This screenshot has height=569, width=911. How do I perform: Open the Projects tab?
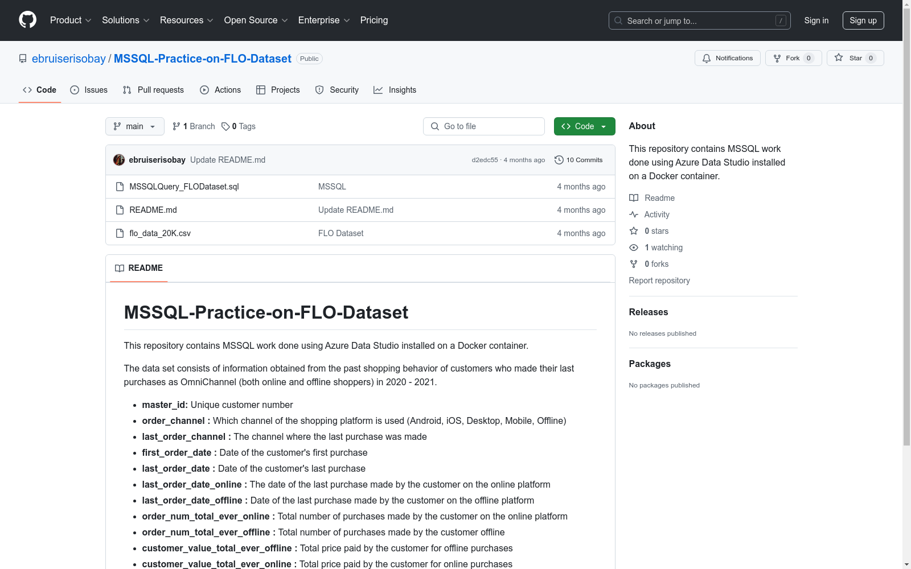pyautogui.click(x=278, y=90)
